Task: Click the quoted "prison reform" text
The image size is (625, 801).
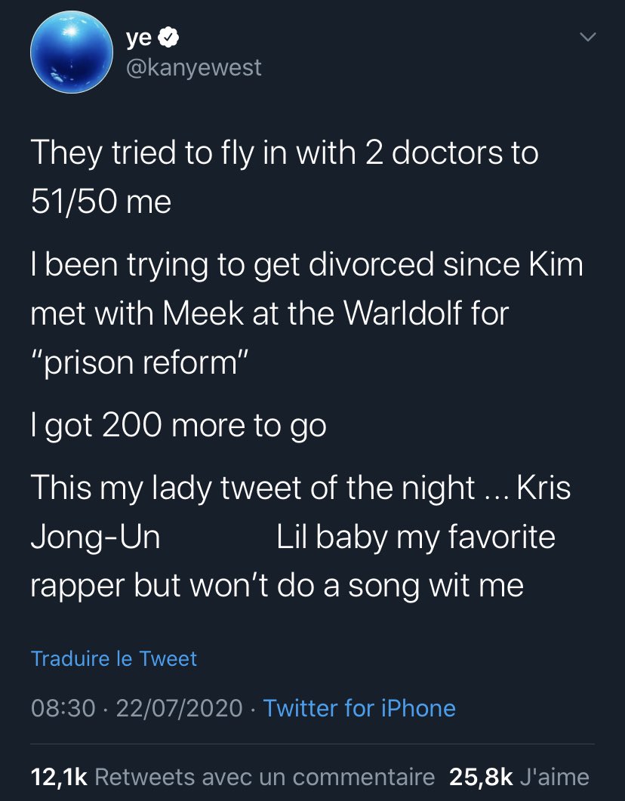Action: pos(138,363)
